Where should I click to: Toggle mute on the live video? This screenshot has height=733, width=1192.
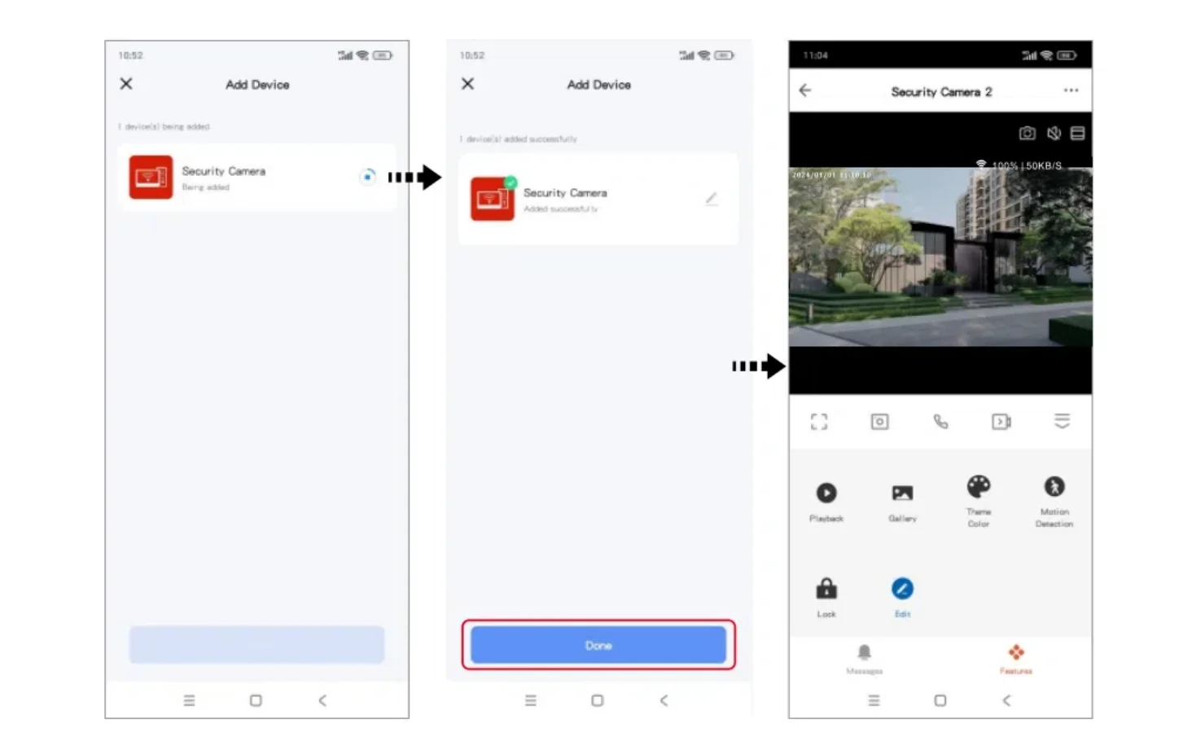[x=1054, y=133]
